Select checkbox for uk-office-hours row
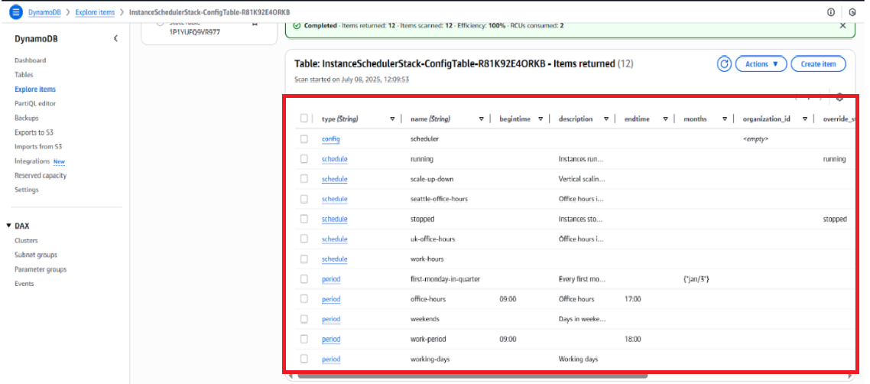 (x=304, y=239)
